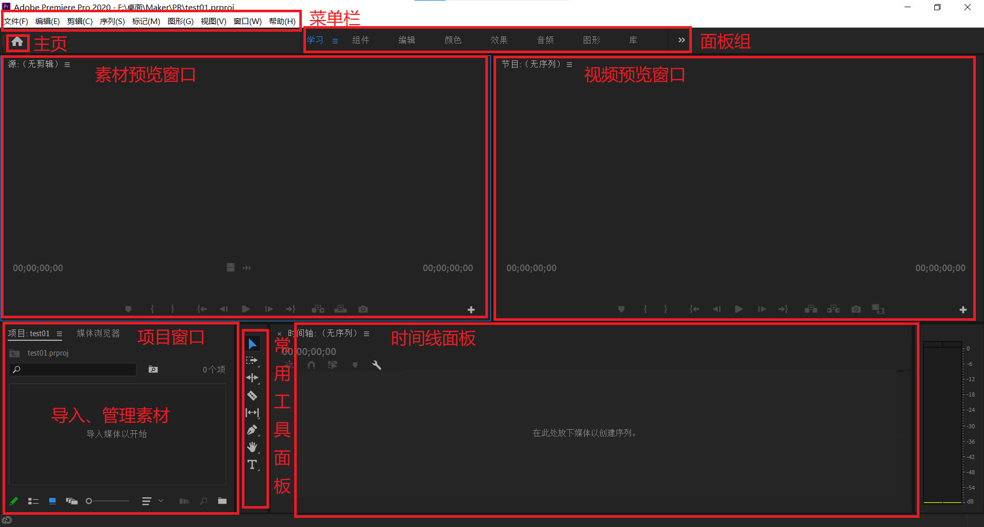Show more workspaces double chevron

pyautogui.click(x=681, y=40)
